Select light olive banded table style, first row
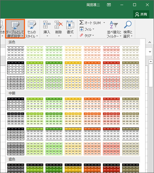154x173 pixels. tap(131, 53)
